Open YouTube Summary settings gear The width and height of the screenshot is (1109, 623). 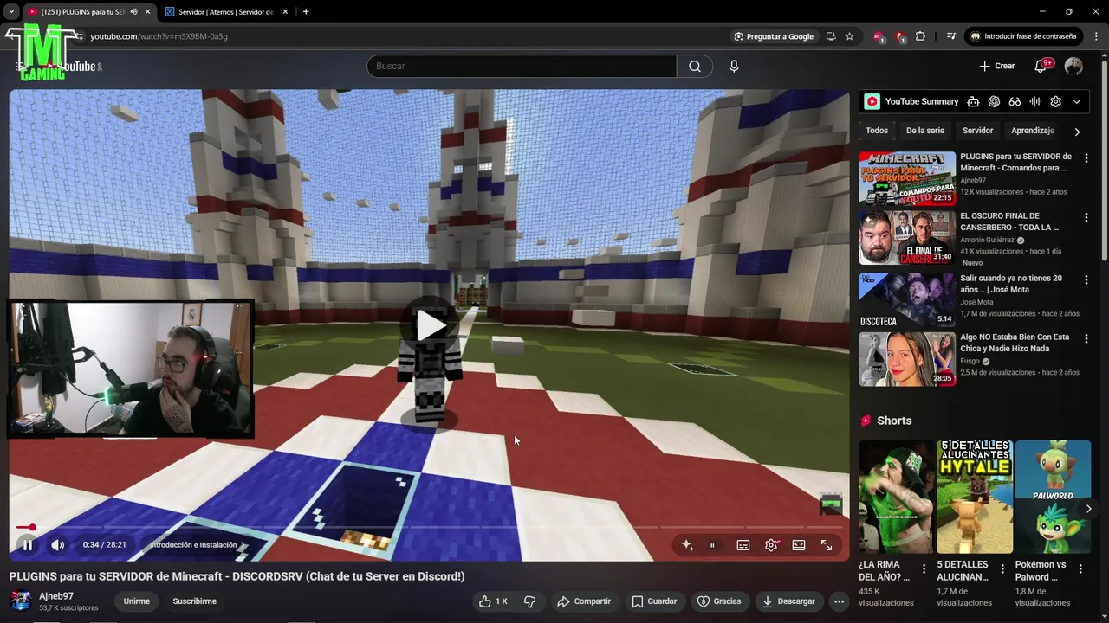[x=1055, y=101]
